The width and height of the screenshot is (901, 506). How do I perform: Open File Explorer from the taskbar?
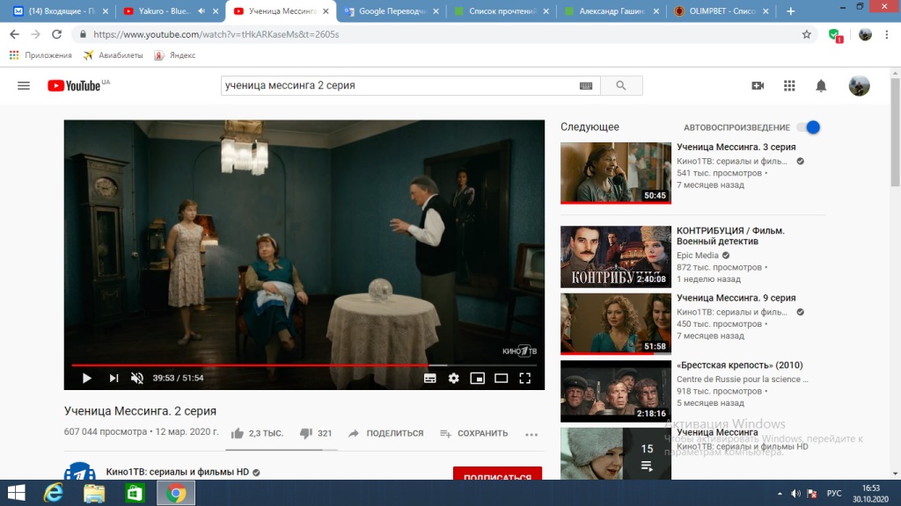pyautogui.click(x=94, y=493)
